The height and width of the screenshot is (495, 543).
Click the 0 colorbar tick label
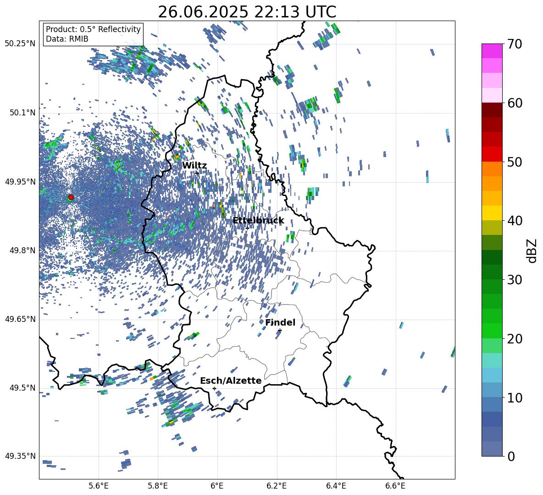[x=511, y=456]
